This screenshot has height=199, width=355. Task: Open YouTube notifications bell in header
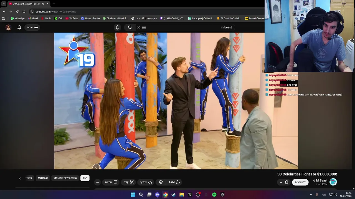click(19, 27)
